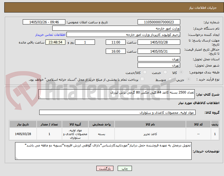The image size is (224, 176).
Task: Click the واحد شمارش column header
Action: (x=101, y=124)
